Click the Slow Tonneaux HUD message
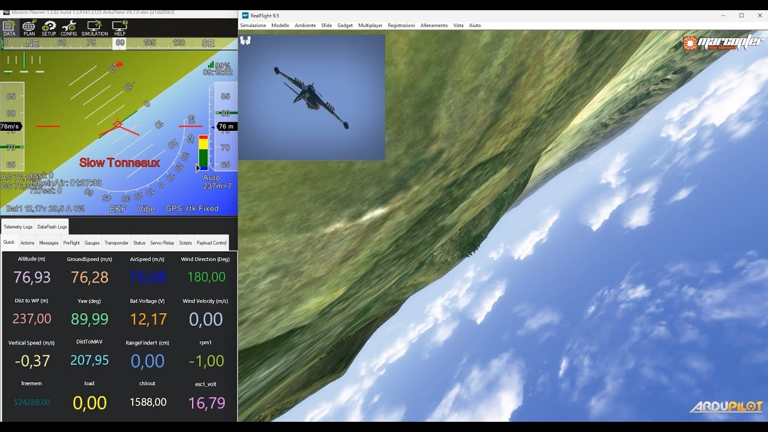This screenshot has height=432, width=768. pos(119,163)
